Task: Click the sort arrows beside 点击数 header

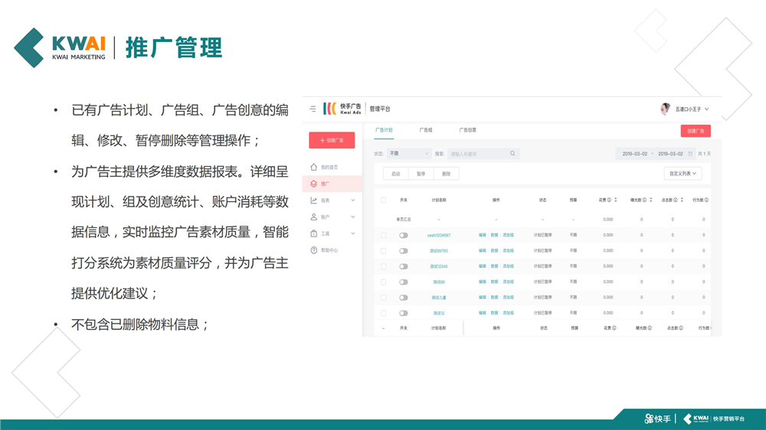Action: click(682, 200)
